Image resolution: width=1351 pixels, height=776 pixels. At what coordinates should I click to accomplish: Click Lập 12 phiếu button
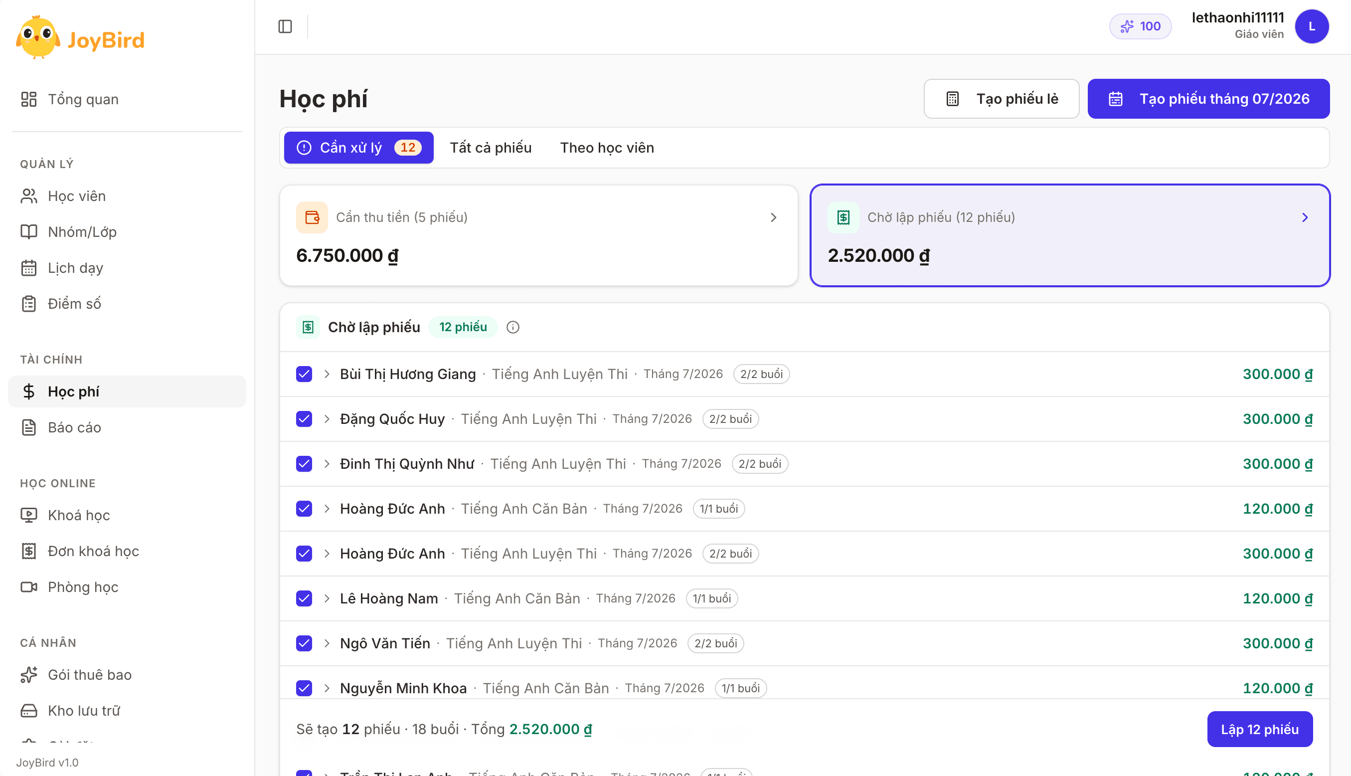tap(1259, 729)
